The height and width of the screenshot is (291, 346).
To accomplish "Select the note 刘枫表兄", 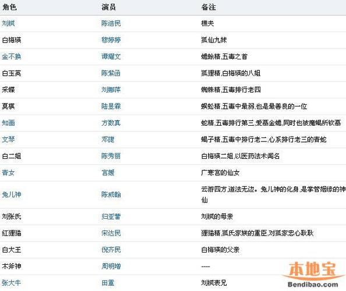I will point(214,283).
